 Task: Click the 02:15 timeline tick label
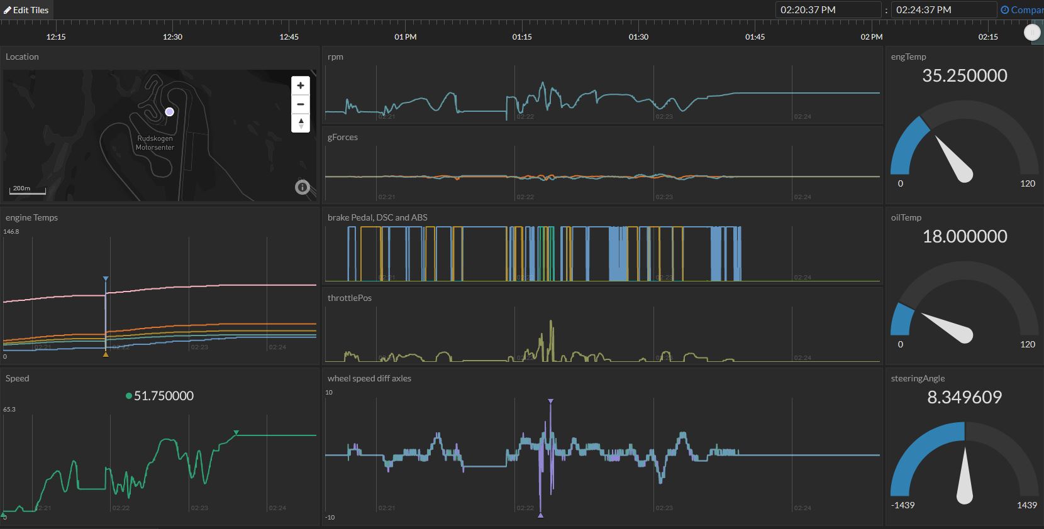click(988, 37)
